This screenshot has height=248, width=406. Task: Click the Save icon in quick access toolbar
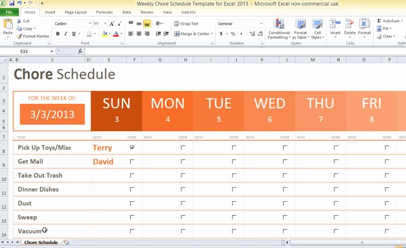(11, 3)
